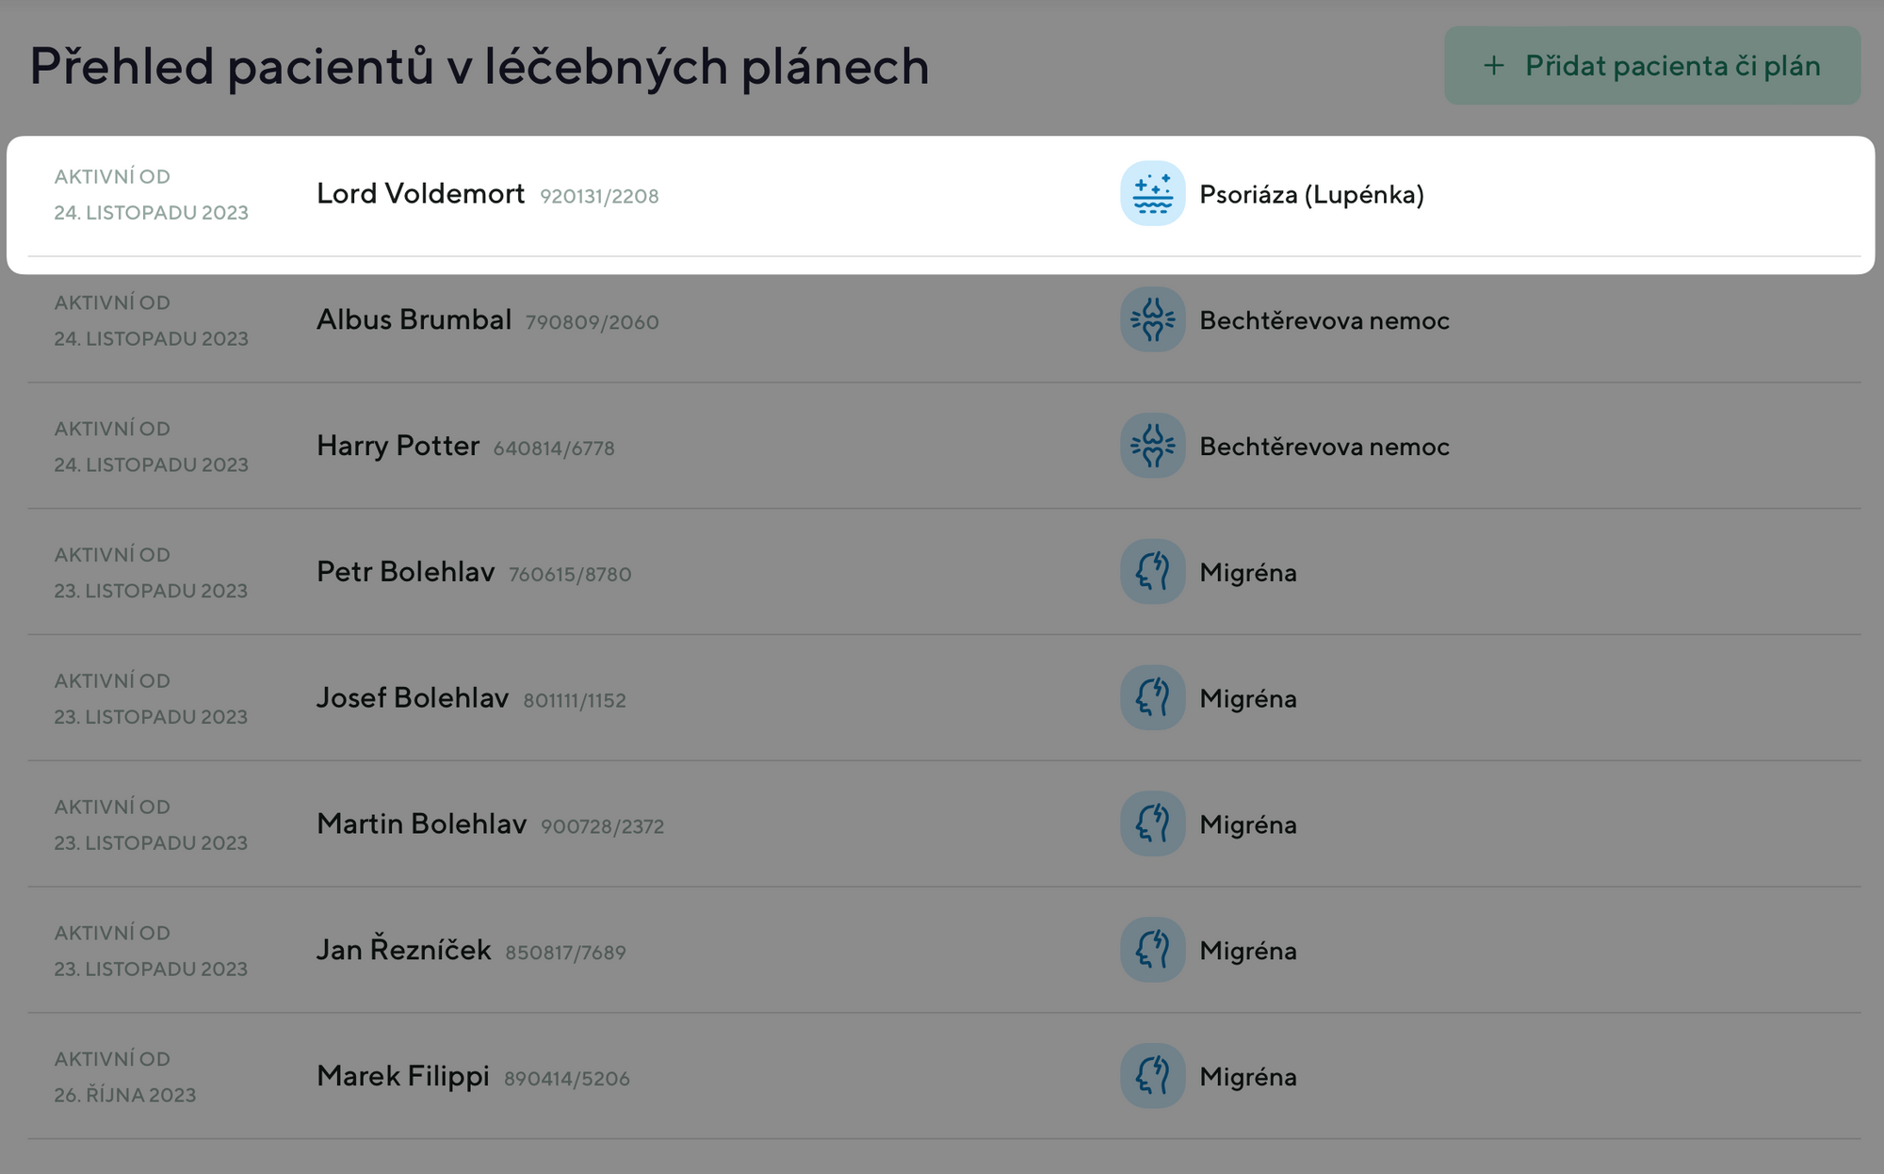Click Josef Bolehlav's Migréna icon

(1152, 698)
